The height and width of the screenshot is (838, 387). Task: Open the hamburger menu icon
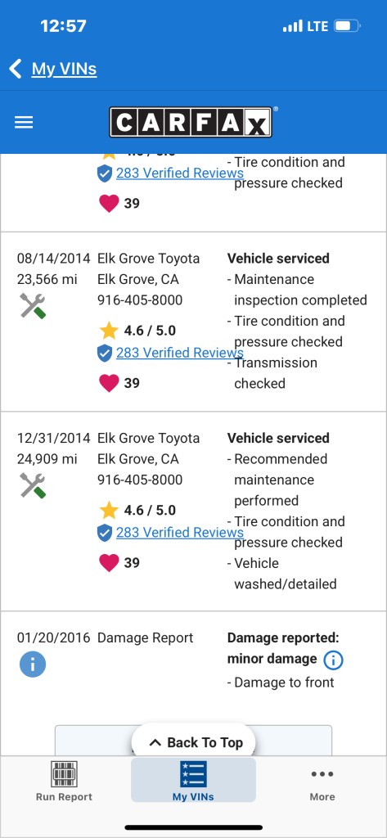24,123
